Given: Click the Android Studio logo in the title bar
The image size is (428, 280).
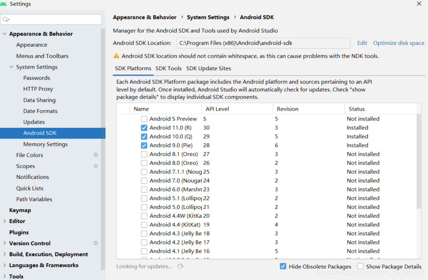Looking at the screenshot, I should point(3,4).
